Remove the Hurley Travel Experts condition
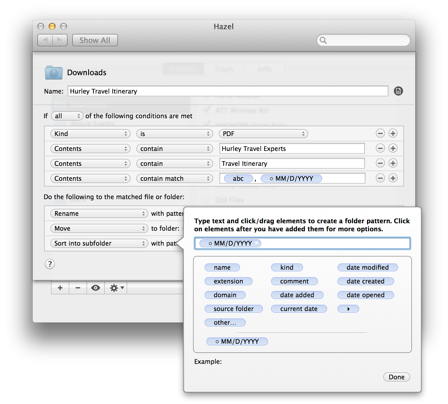Viewport: 448px width, 404px height. [380, 148]
